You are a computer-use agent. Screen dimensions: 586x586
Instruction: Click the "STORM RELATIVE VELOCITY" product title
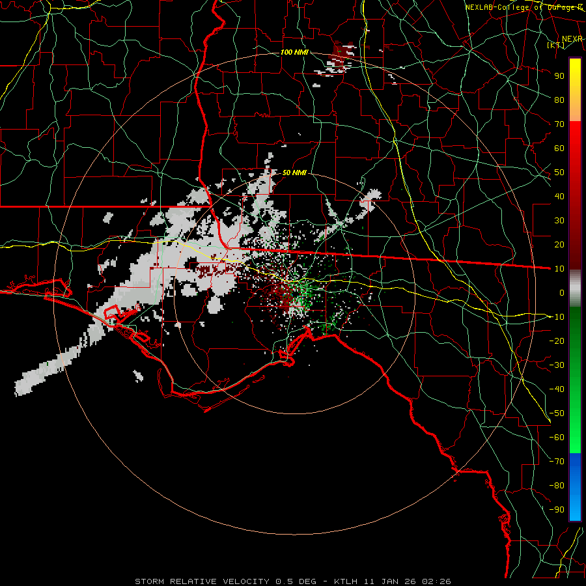(202, 581)
